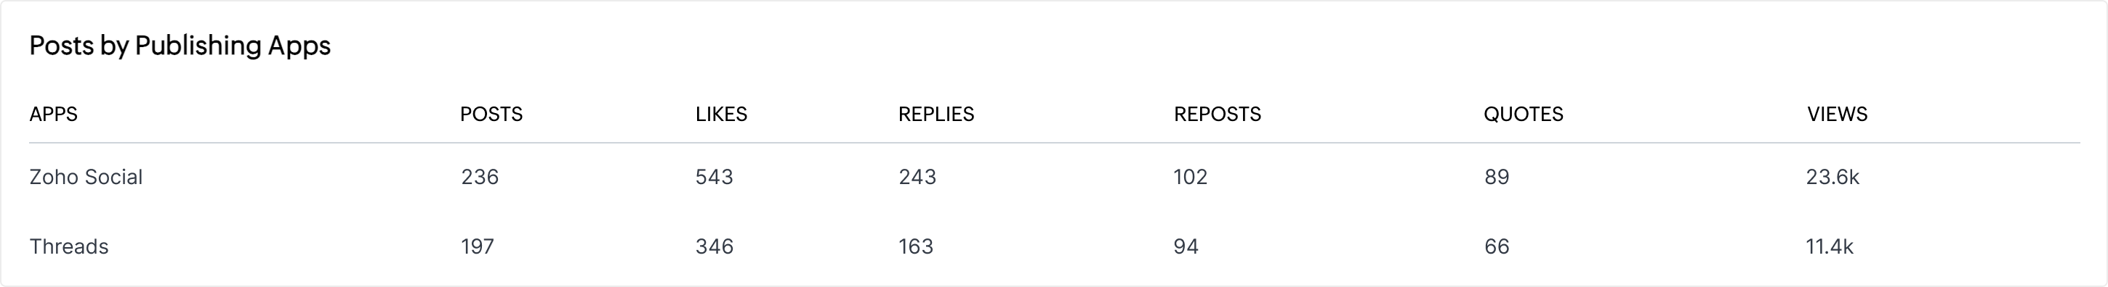
Task: Click the APPS column header
Action: click(53, 115)
